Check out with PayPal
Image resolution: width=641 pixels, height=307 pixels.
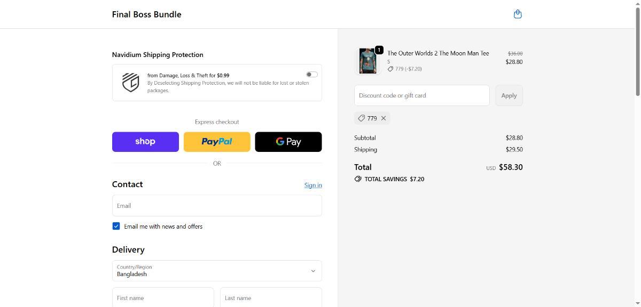tap(217, 142)
